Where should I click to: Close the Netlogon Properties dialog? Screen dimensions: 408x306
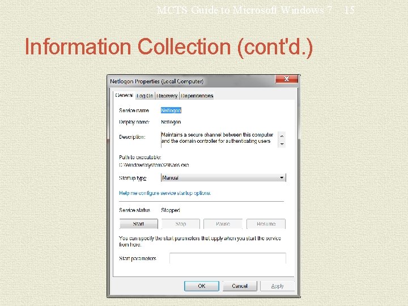tap(287, 79)
